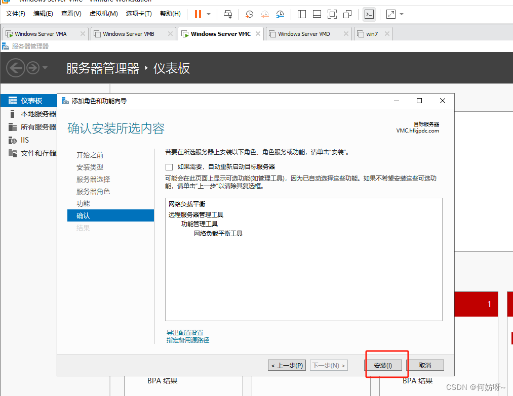Viewport: 513px width, 396px height.
Task: Enable automatic restart of target server checkbox
Action: [169, 167]
